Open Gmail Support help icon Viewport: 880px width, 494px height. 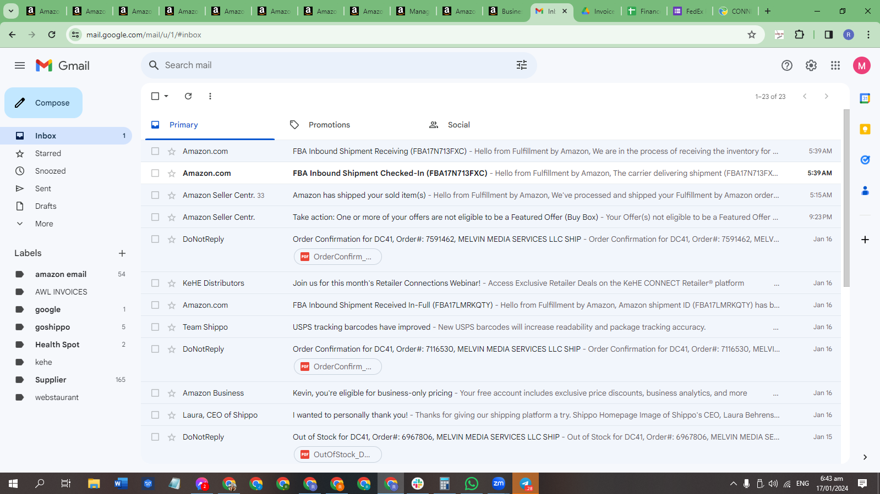tap(787, 65)
